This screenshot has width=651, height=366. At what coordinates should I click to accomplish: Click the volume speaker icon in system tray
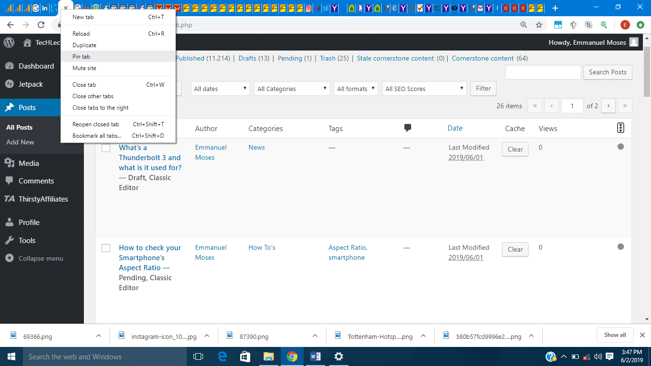[598, 356]
